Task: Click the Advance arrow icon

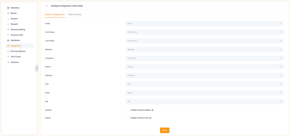Action: click(x=8, y=62)
